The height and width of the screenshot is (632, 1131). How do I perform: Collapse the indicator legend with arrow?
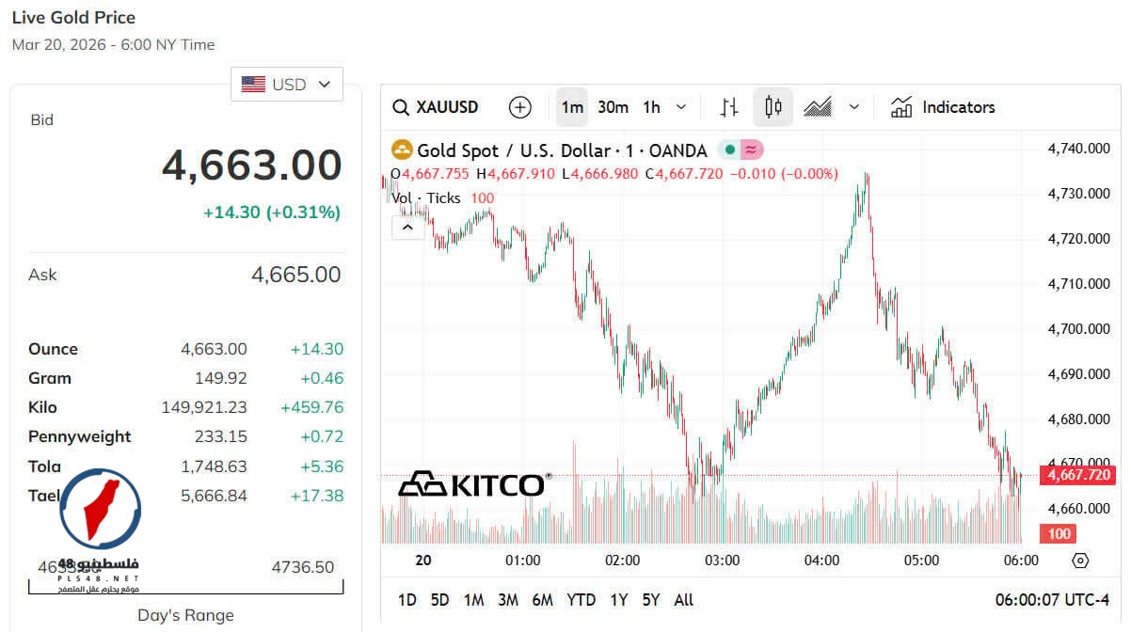[408, 227]
